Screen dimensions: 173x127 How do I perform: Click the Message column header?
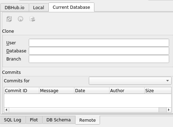tap(56, 90)
